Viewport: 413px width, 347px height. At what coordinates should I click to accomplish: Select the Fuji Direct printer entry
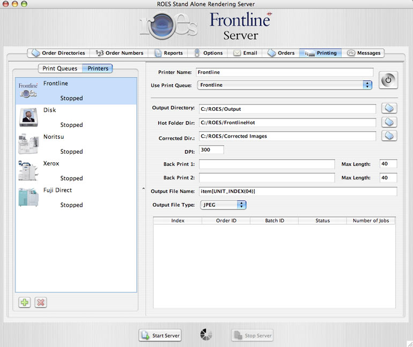coord(76,198)
